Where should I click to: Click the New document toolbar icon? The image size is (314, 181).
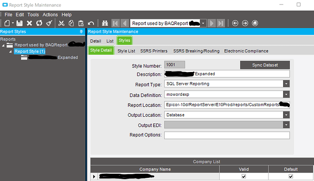click(x=7, y=23)
